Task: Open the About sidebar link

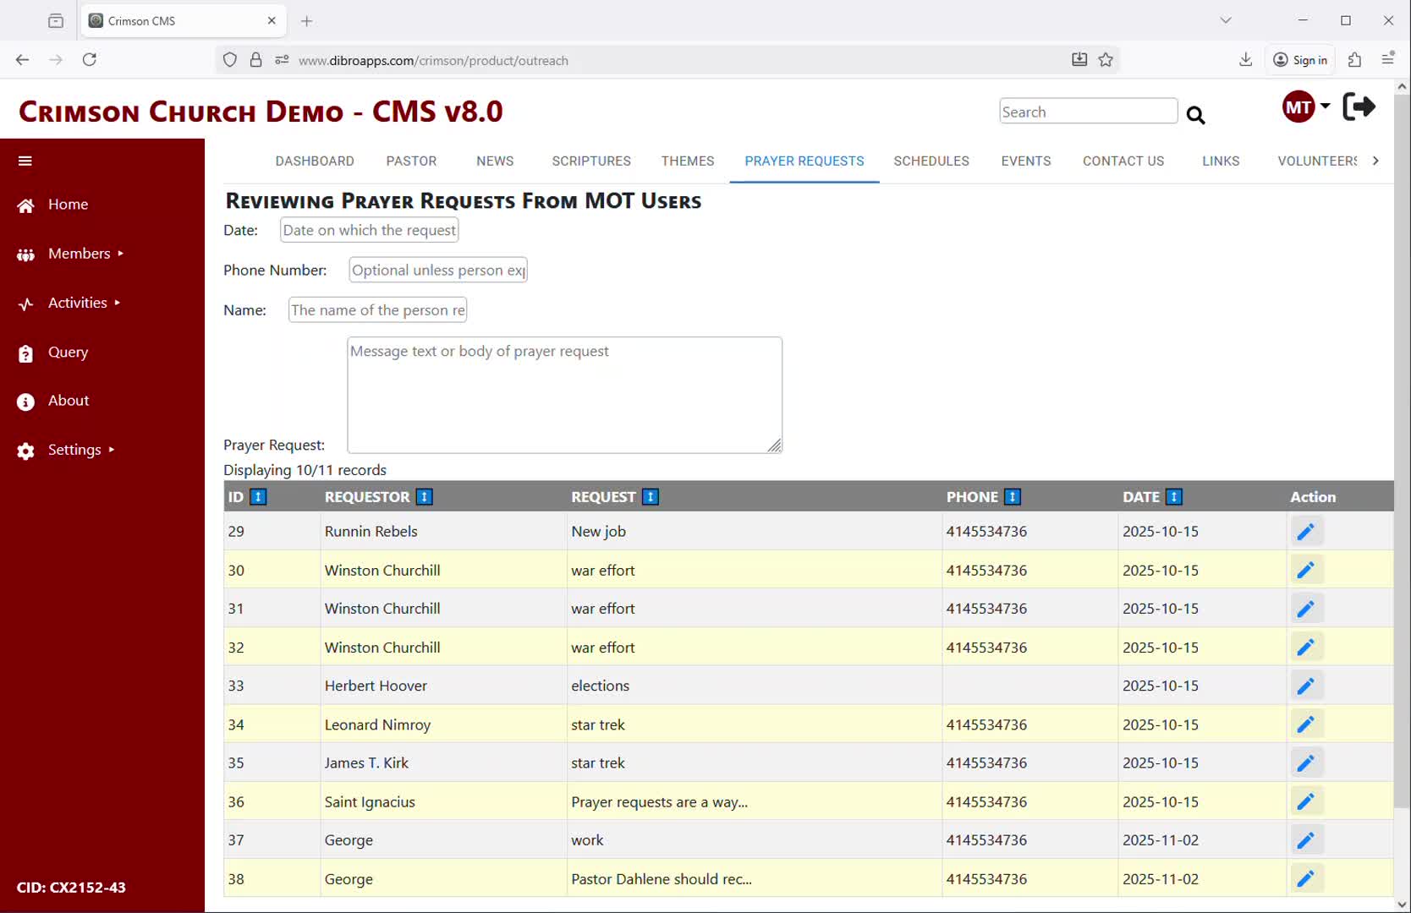Action: tap(68, 401)
